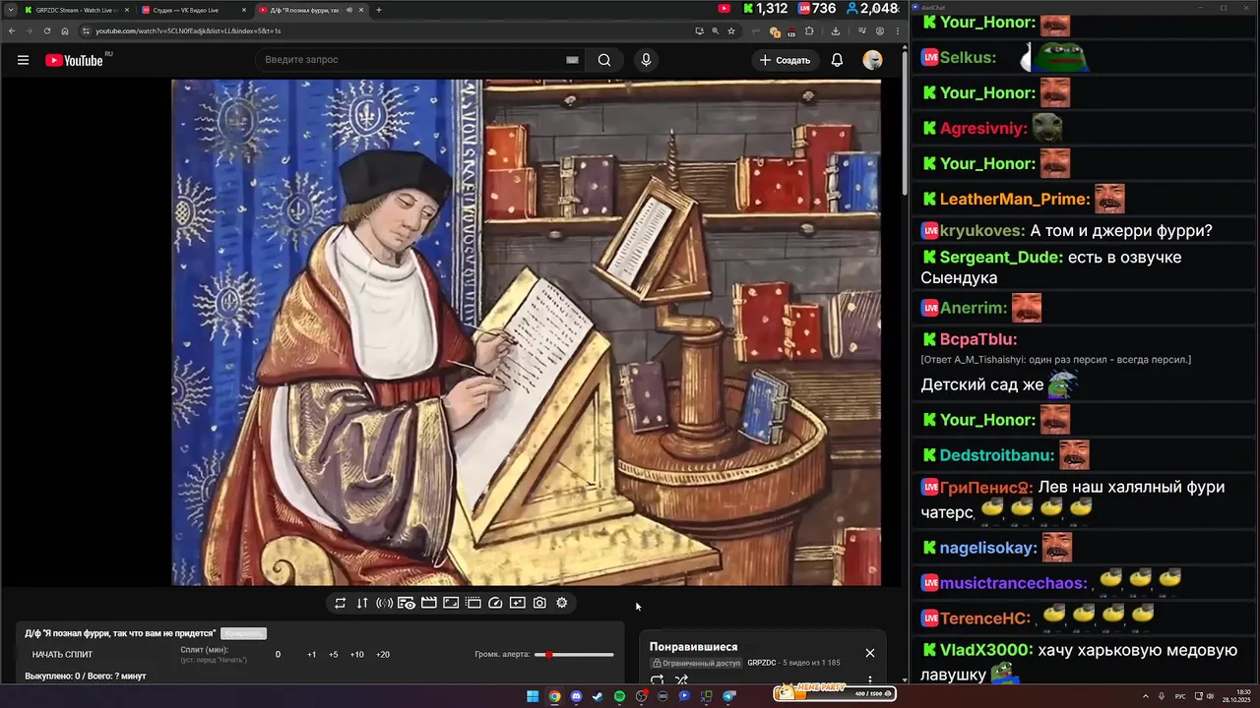Toggle playlist loop in Понравившиеся panel
1260x708 pixels.
coord(658,679)
